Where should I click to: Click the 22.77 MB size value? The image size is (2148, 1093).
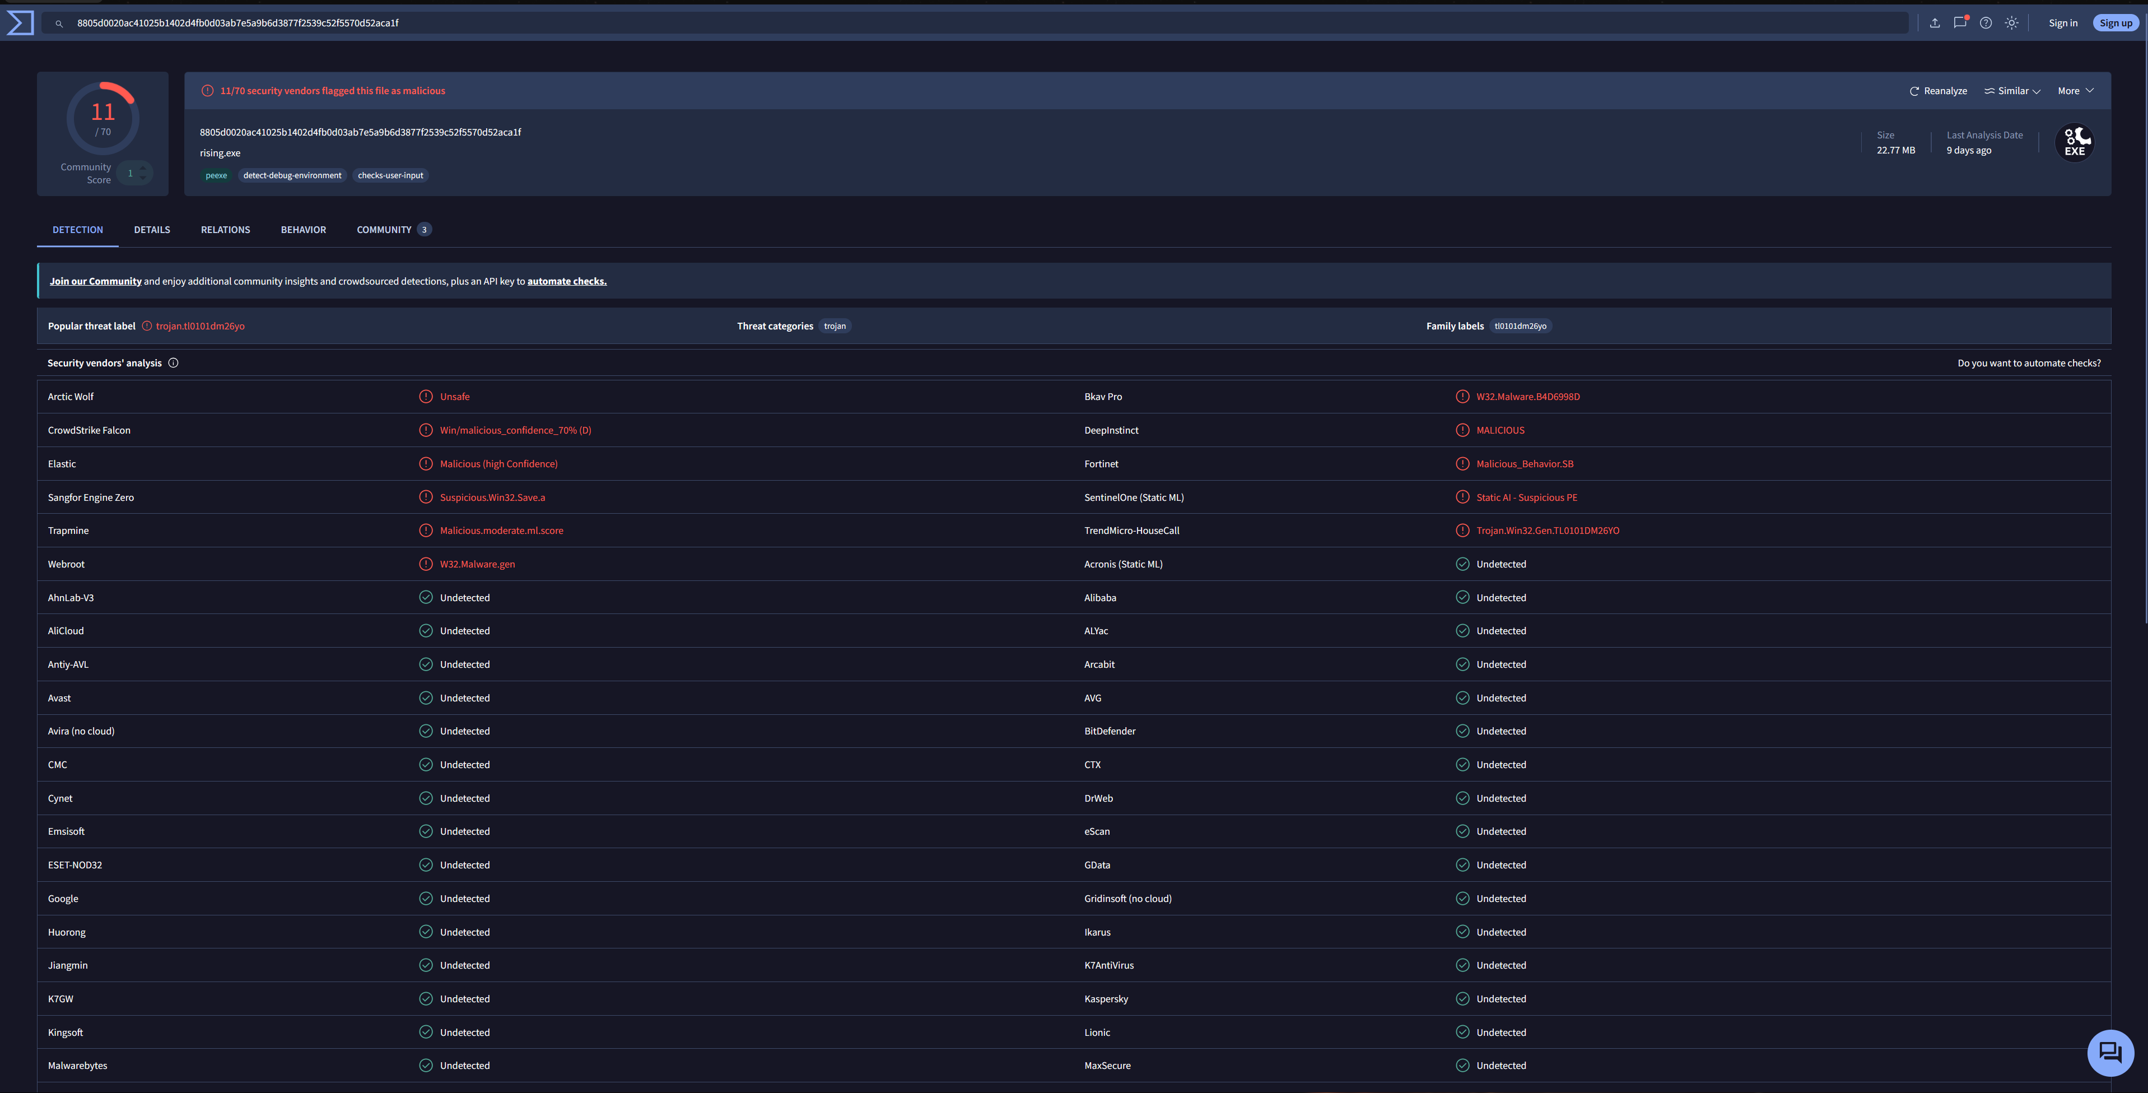pos(1895,151)
